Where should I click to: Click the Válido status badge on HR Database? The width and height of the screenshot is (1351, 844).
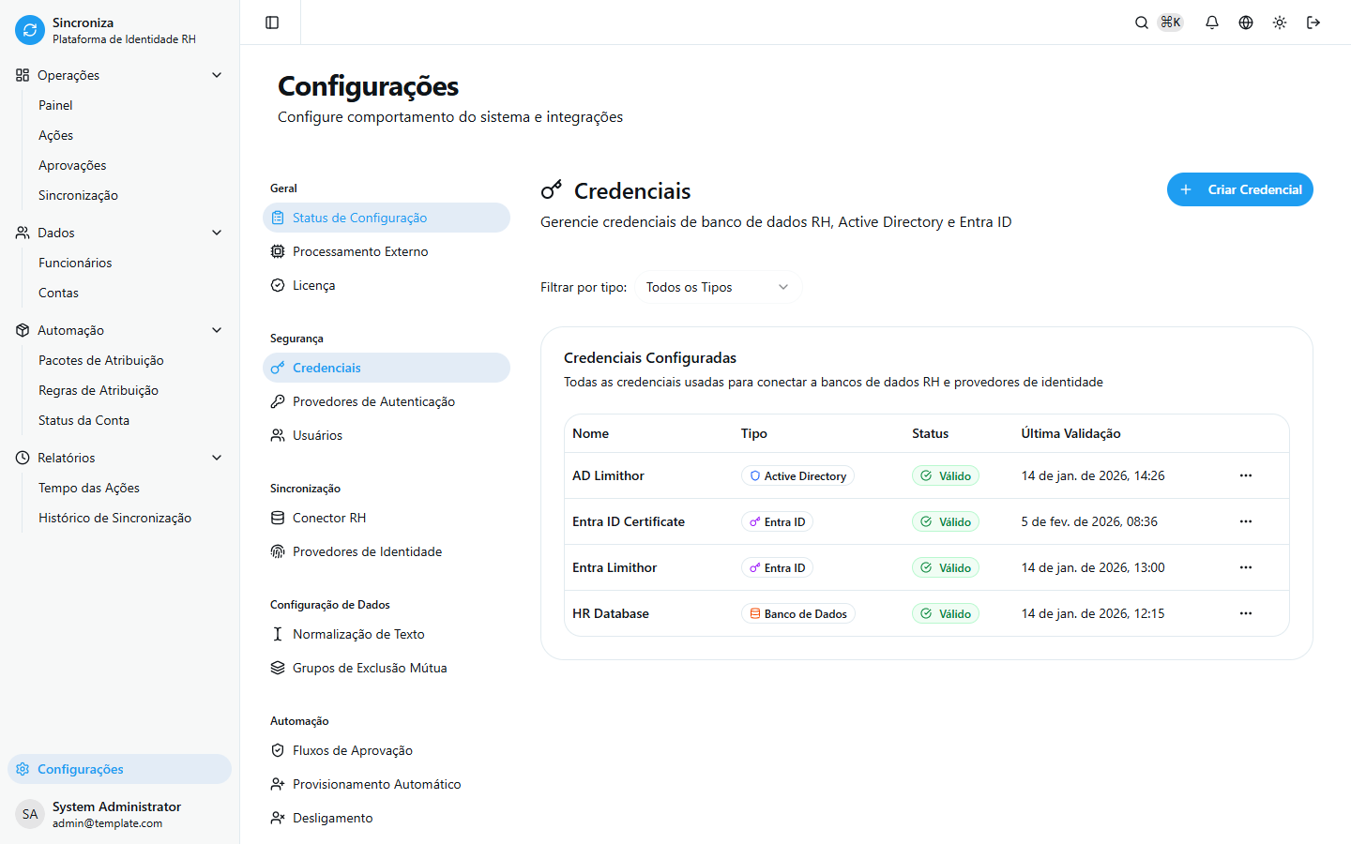point(945,612)
